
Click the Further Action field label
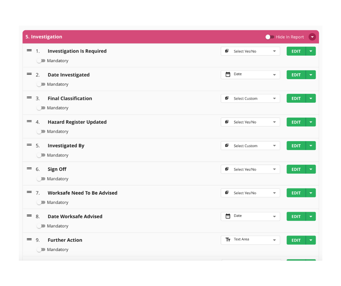[x=65, y=240]
